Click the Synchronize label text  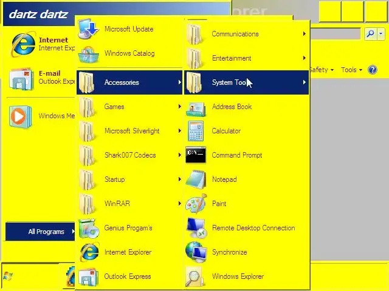[x=230, y=252]
